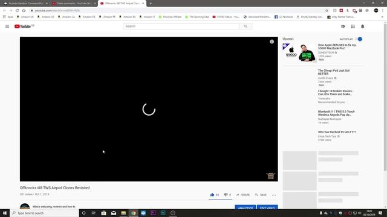The width and height of the screenshot is (387, 217).
Task: Click the Windows taskbar search box
Action: (x=44, y=213)
